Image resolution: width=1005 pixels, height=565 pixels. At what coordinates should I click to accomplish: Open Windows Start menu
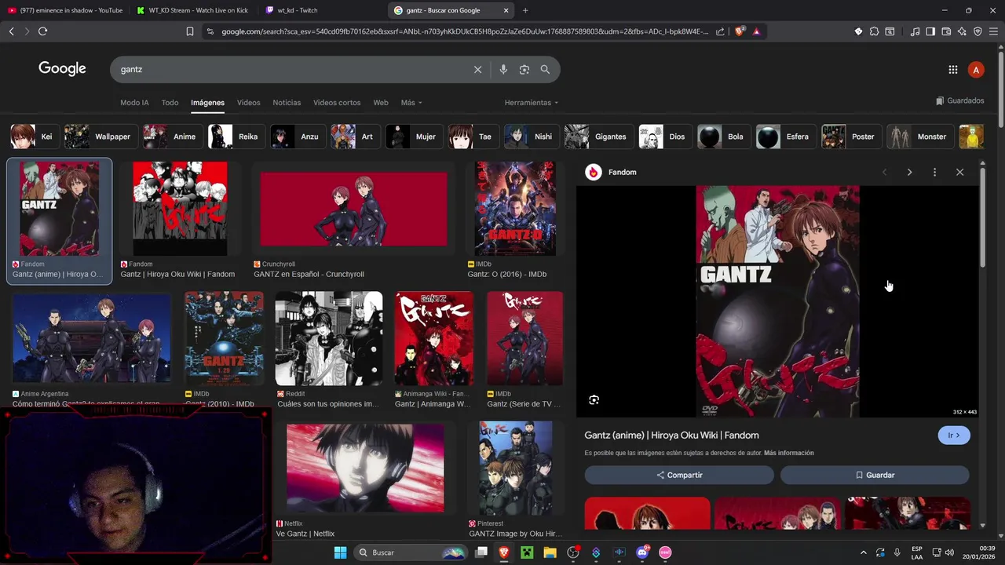[340, 552]
